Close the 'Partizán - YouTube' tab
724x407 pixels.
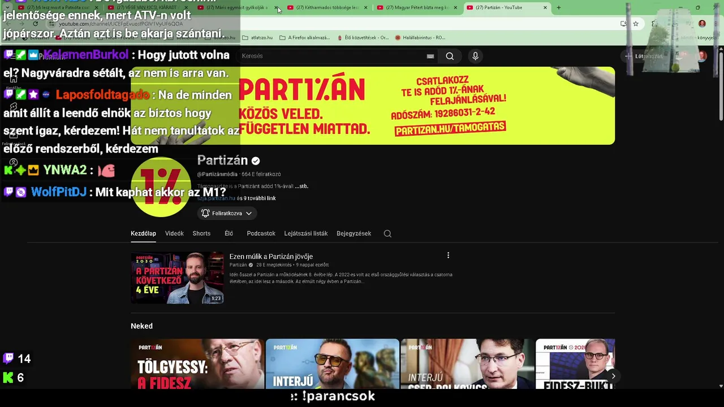coord(545,8)
